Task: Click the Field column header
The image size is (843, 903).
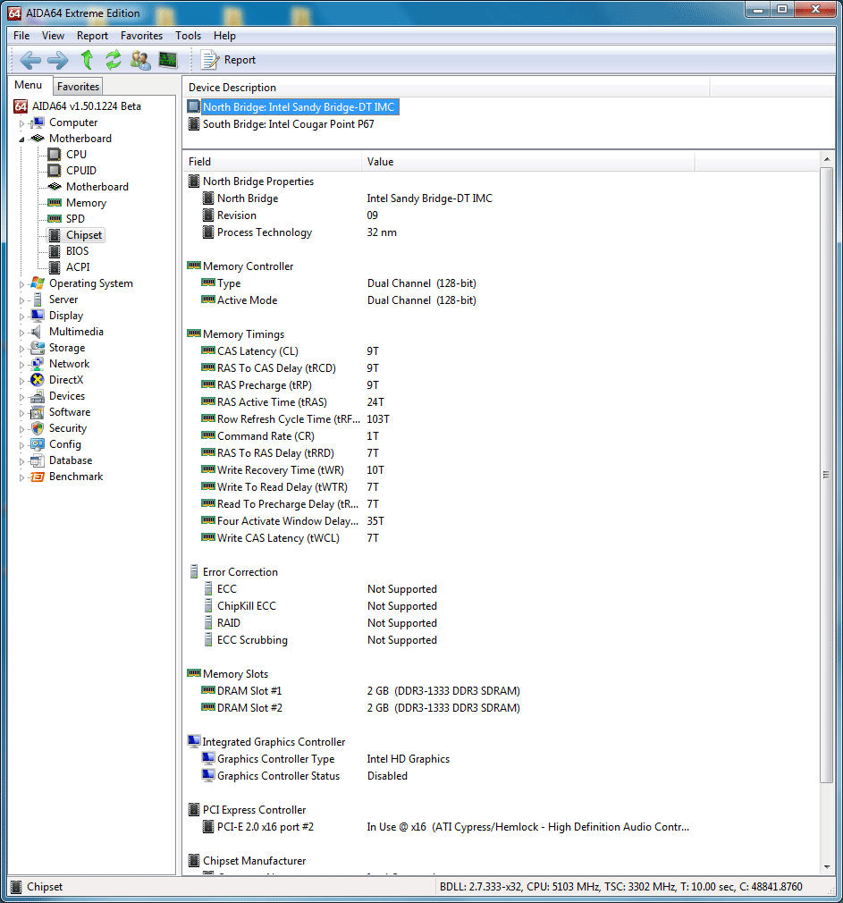Action: (272, 162)
